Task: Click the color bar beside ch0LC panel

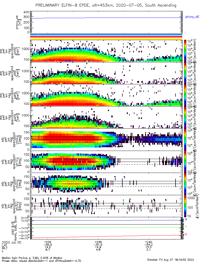Action: (185, 140)
